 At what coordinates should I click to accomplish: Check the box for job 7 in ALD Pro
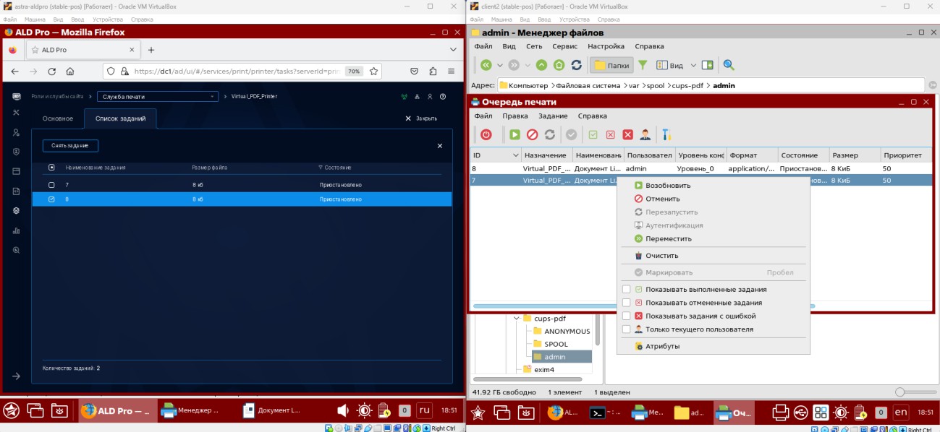[x=51, y=185]
